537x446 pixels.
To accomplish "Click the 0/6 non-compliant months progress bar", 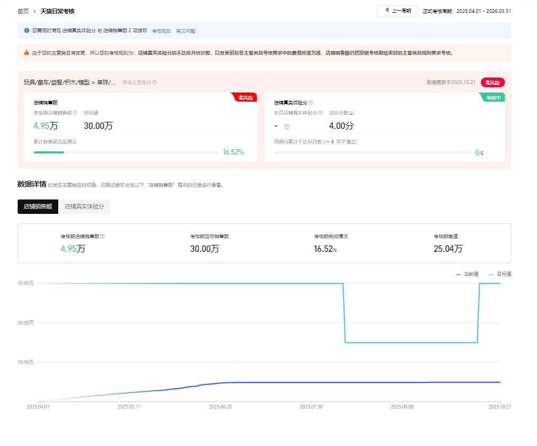I will [372, 152].
